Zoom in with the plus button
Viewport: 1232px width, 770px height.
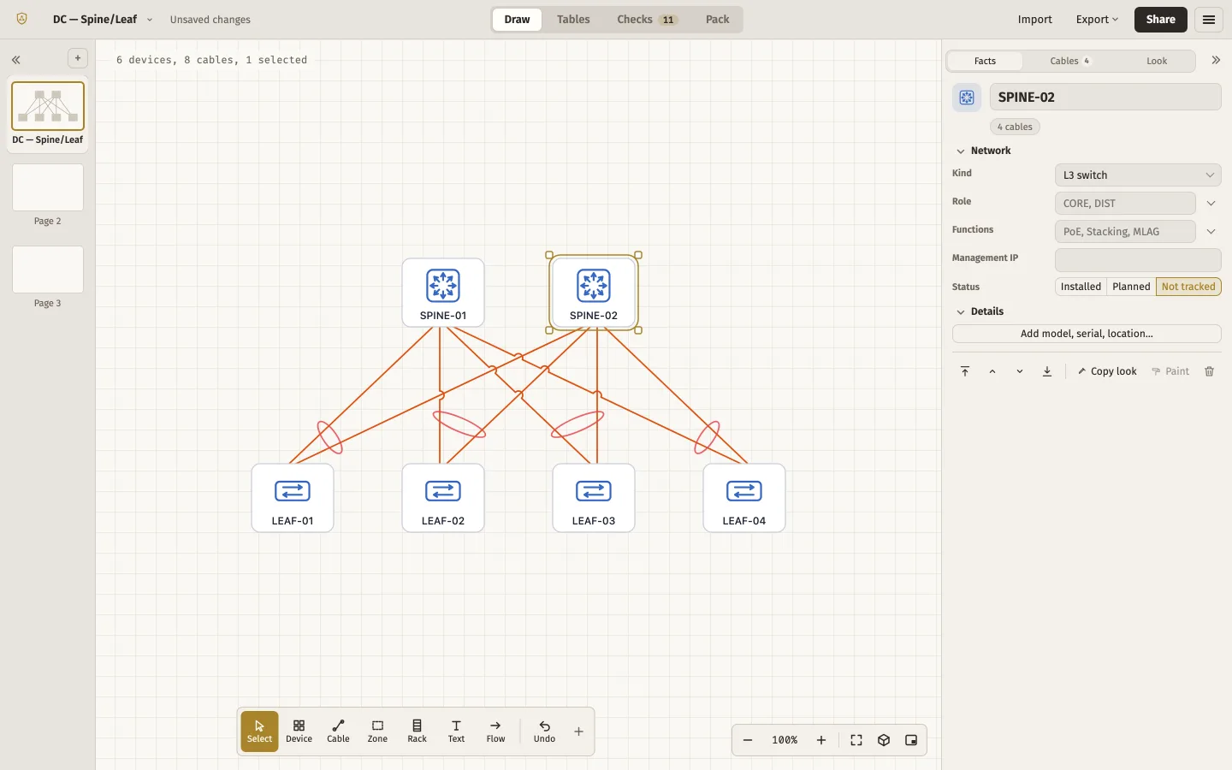point(821,740)
